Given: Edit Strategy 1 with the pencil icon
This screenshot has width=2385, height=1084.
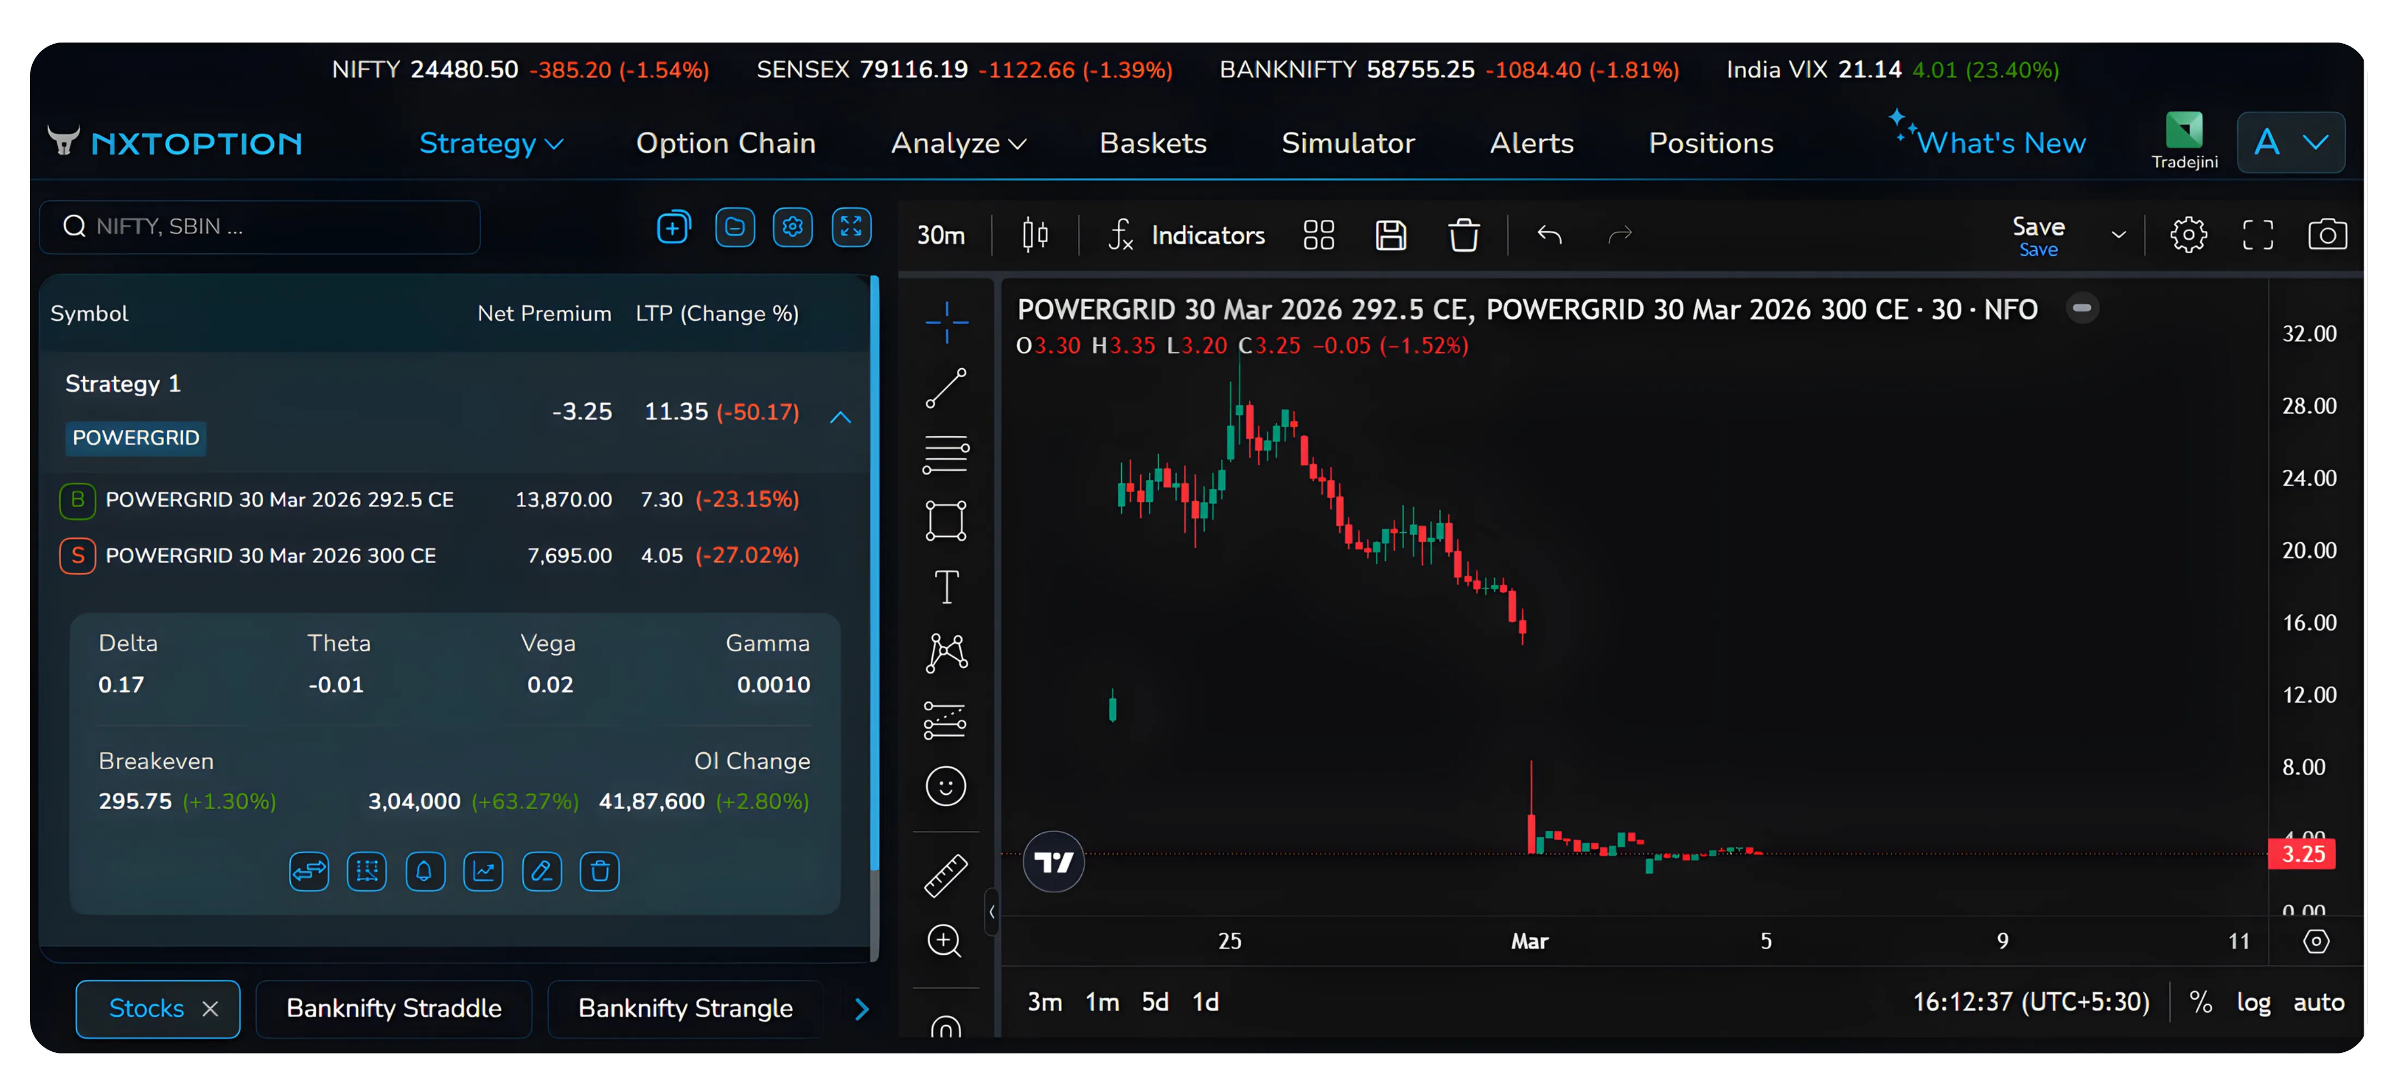Looking at the screenshot, I should pyautogui.click(x=542, y=871).
